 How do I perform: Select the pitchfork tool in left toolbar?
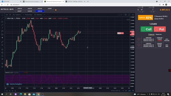2,22
